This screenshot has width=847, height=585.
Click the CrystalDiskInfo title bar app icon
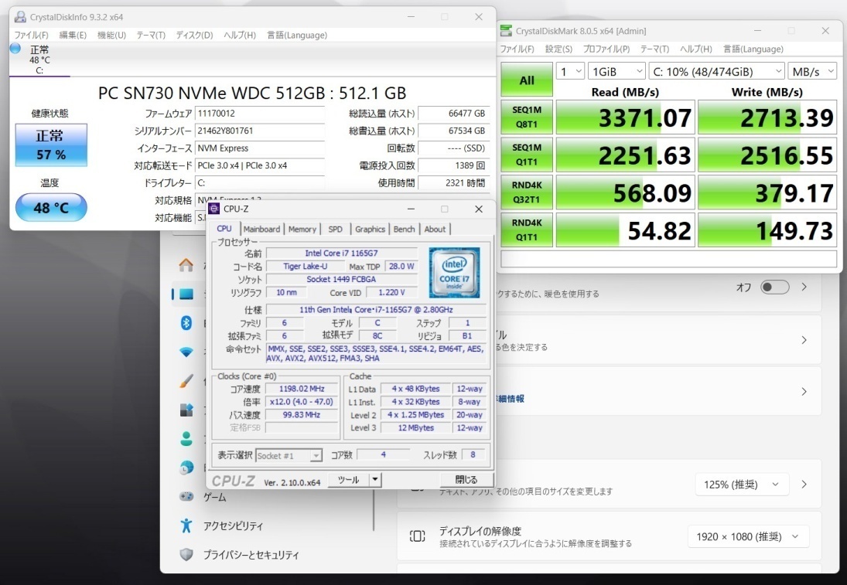[x=21, y=17]
